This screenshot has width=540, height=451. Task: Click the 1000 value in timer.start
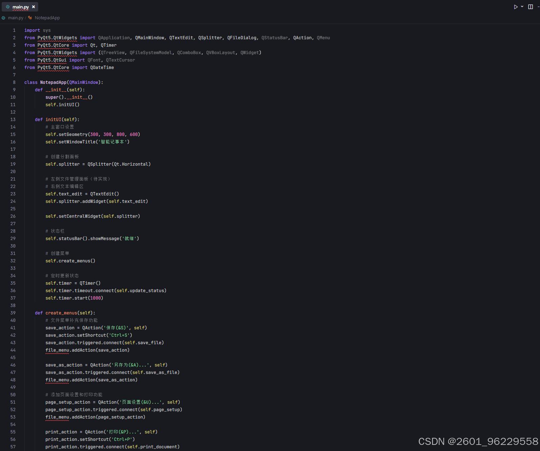tap(96, 298)
